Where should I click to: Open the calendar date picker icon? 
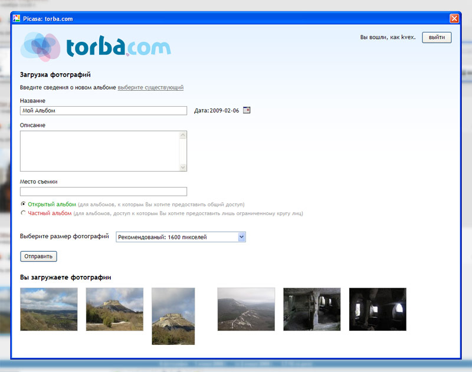click(247, 110)
